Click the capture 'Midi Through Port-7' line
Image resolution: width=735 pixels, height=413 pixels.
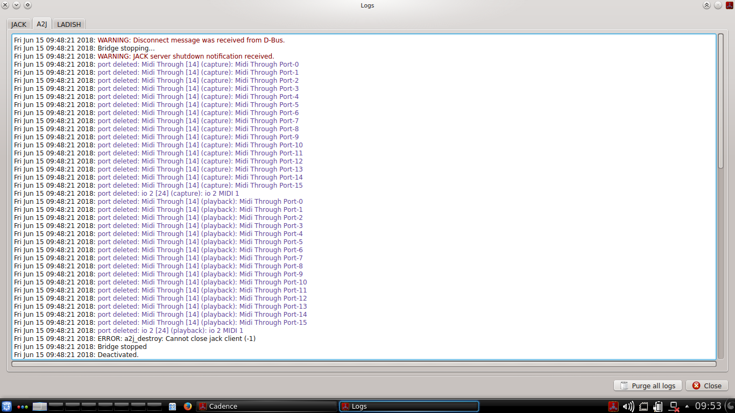[156, 121]
